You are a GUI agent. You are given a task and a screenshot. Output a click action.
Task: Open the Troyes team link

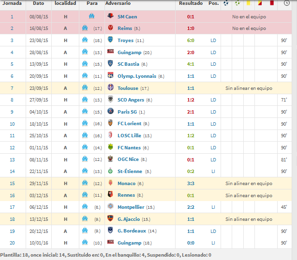click(x=126, y=40)
